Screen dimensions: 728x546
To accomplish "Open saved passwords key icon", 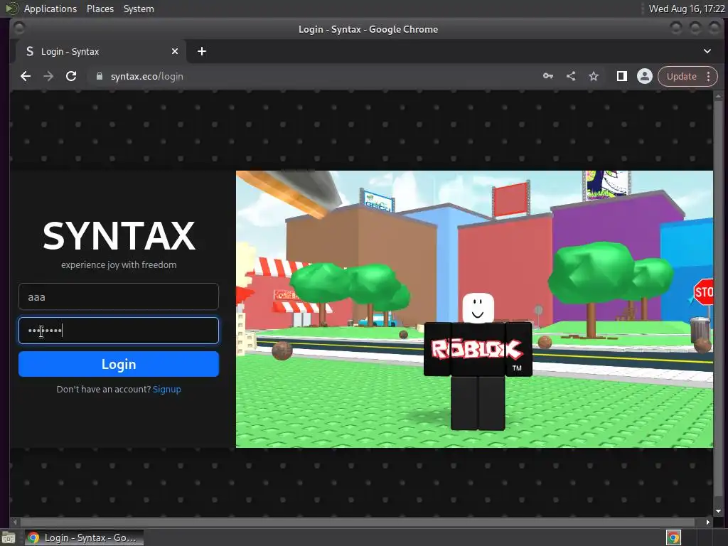I will click(x=548, y=76).
